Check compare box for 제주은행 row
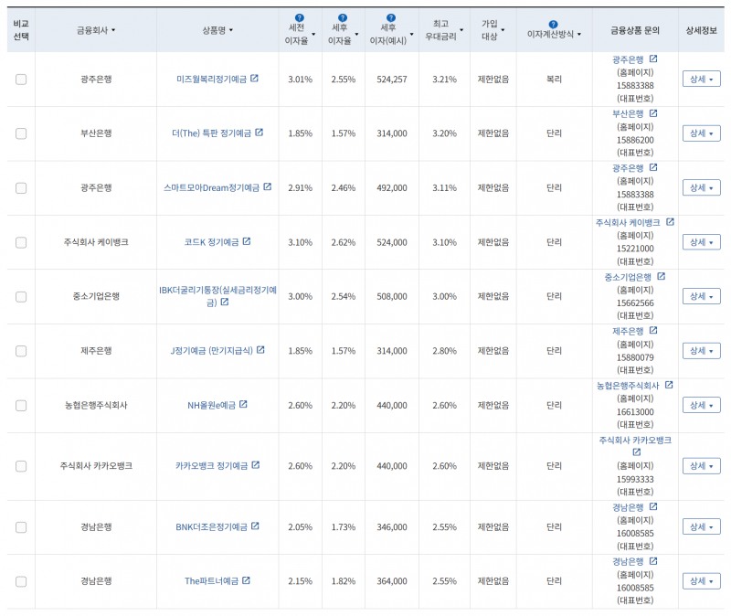Screen dimensions: 731x616 21,351
